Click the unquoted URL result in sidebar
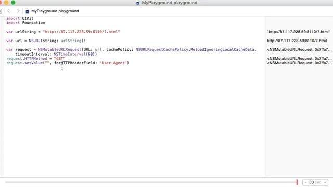 coord(297,41)
